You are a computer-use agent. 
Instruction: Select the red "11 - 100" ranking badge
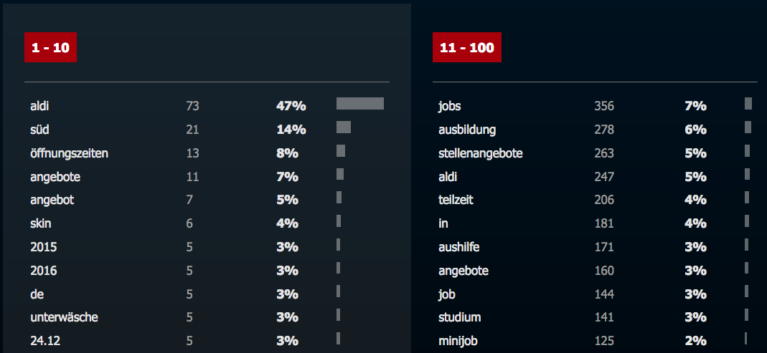coord(466,47)
